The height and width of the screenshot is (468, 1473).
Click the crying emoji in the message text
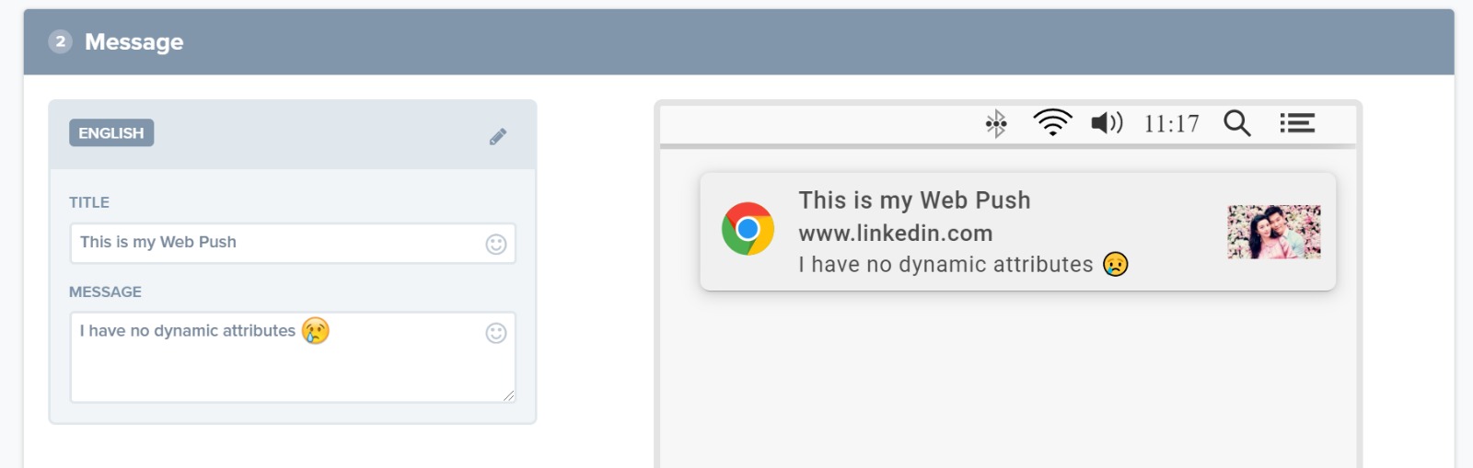tap(316, 331)
